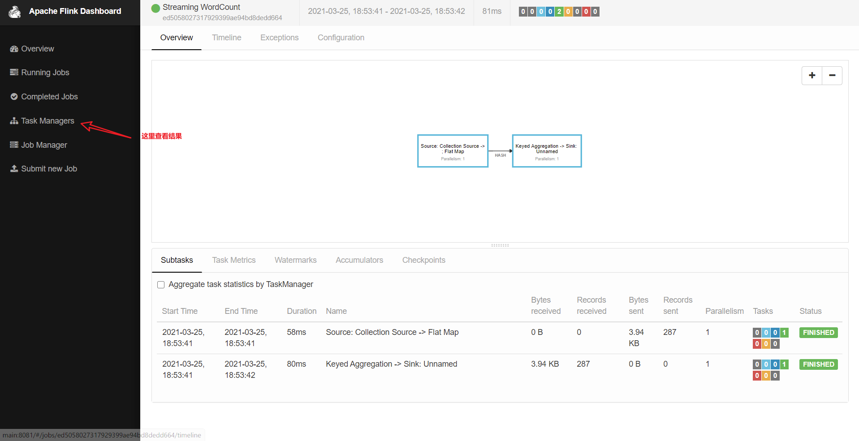Image resolution: width=859 pixels, height=441 pixels.
Task: Click the Task Managers hierarchy icon
Action: click(x=14, y=121)
